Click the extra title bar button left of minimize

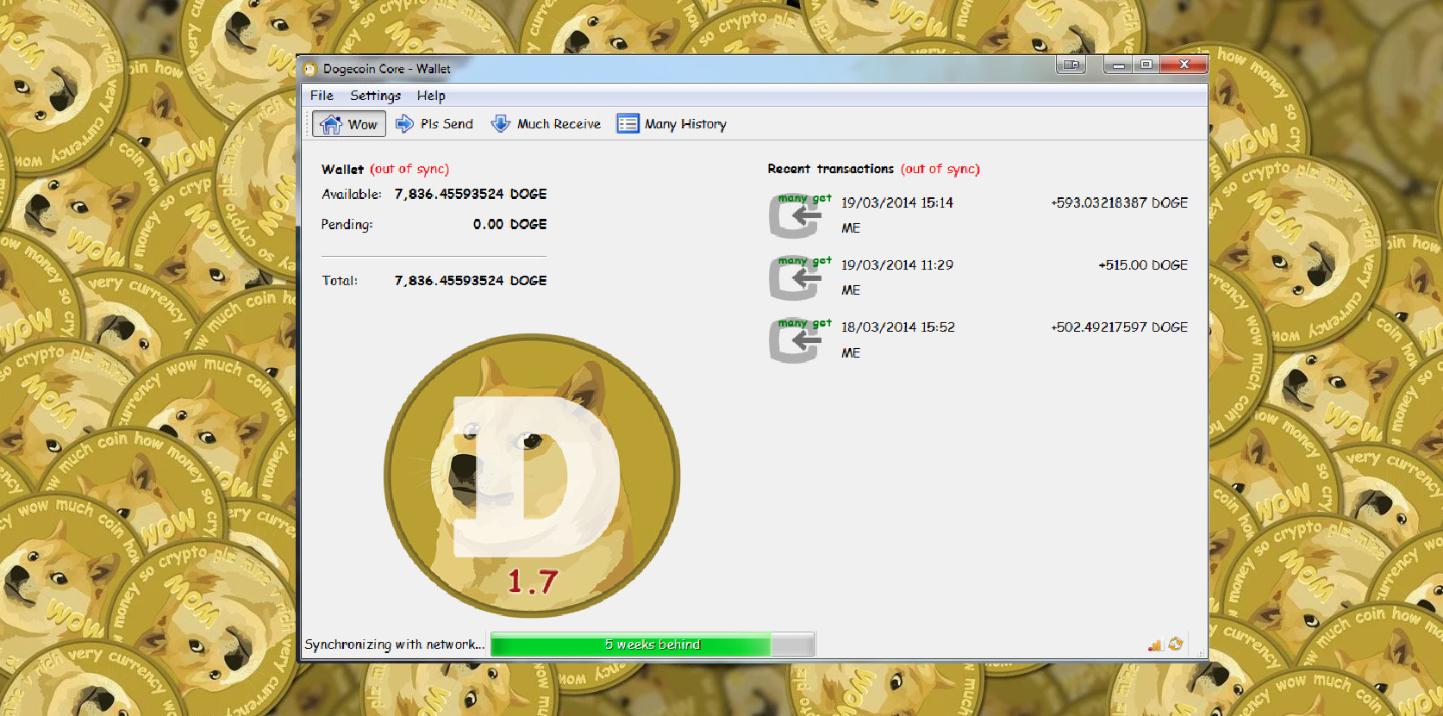[1071, 65]
